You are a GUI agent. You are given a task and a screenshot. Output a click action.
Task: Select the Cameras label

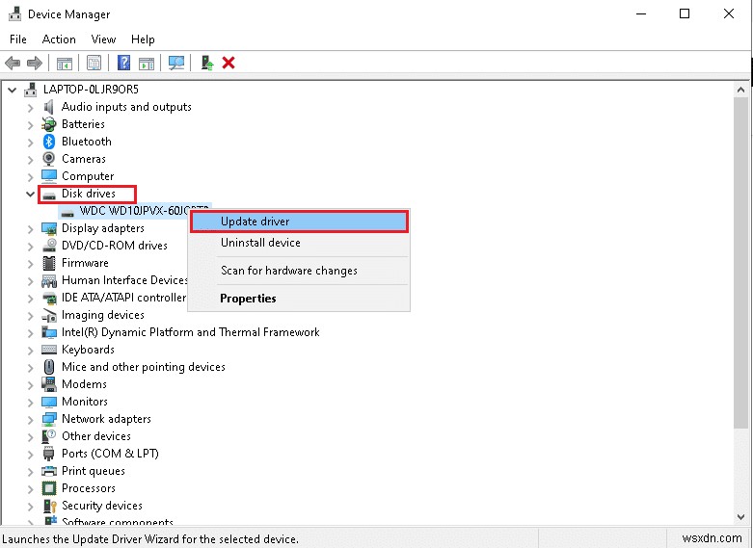pos(84,159)
